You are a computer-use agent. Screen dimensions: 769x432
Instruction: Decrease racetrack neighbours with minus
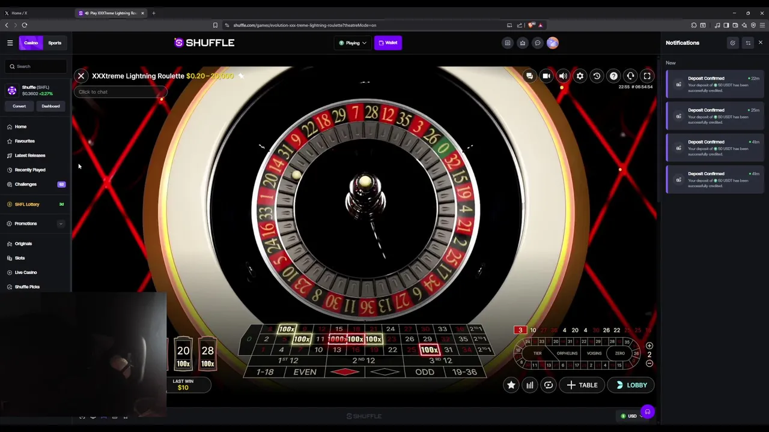coord(649,364)
